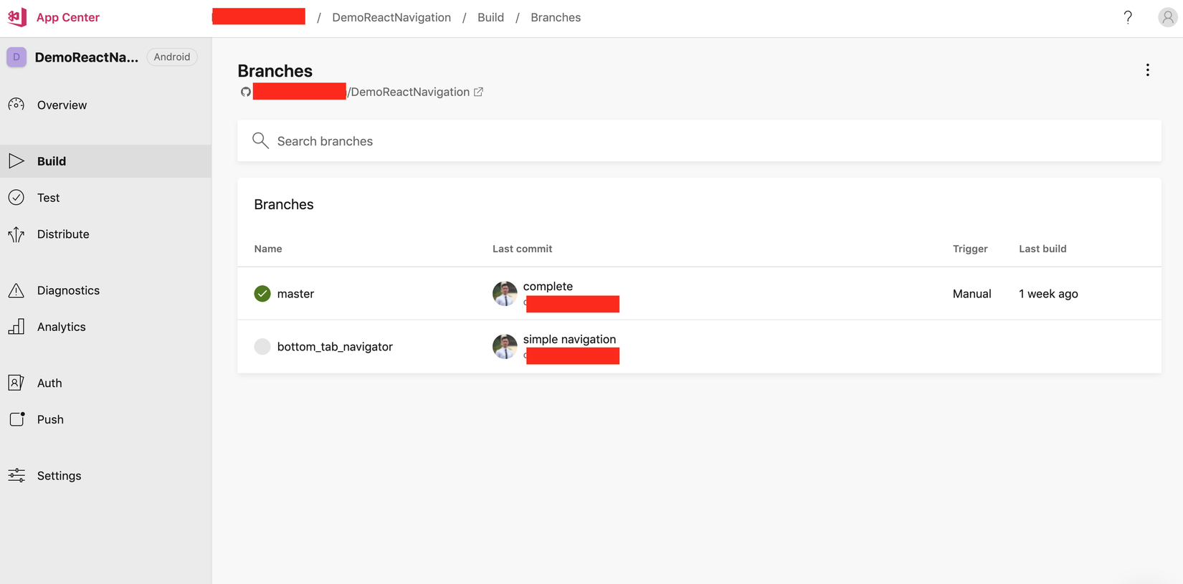Click the committer avatar on master row
The width and height of the screenshot is (1183, 584).
point(505,294)
